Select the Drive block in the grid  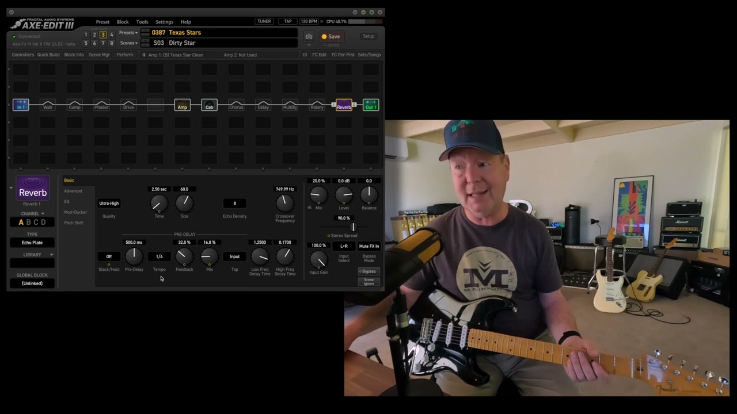(x=128, y=105)
